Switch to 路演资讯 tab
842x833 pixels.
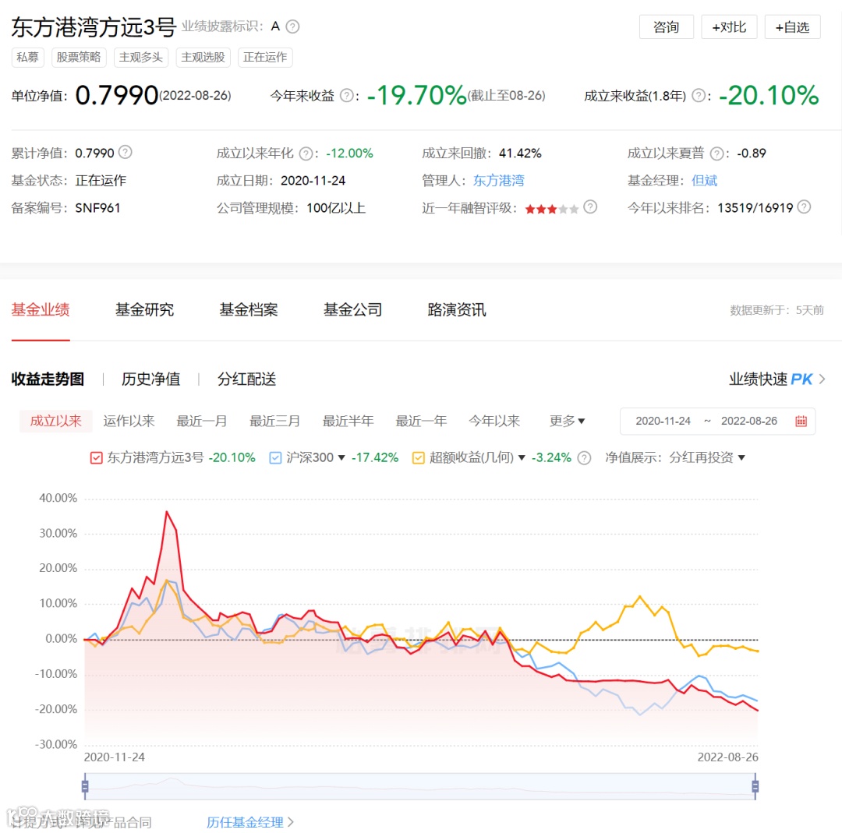(456, 309)
